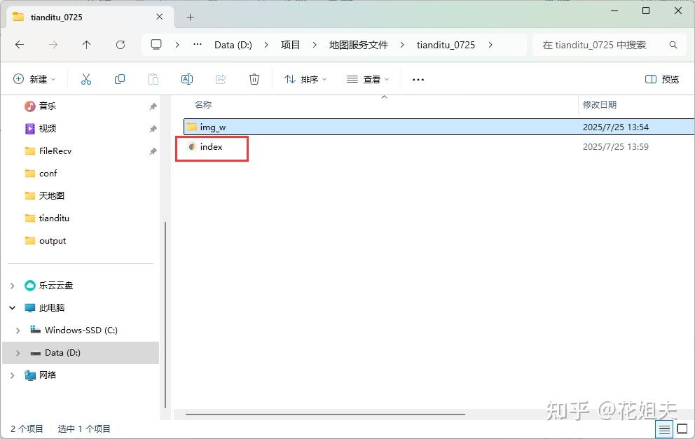Sort by the 名称 column header
695x439 pixels.
coord(203,105)
